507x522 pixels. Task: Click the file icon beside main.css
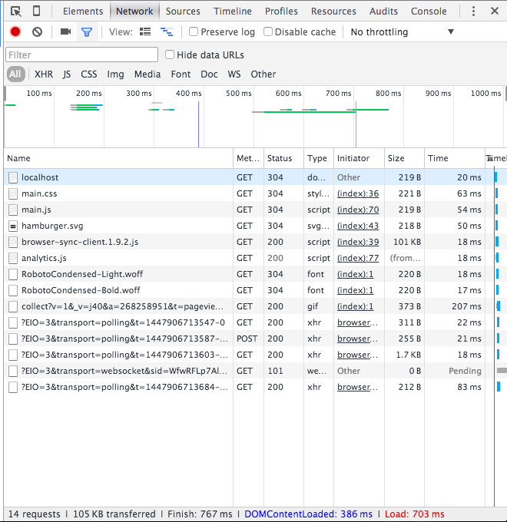(13, 193)
